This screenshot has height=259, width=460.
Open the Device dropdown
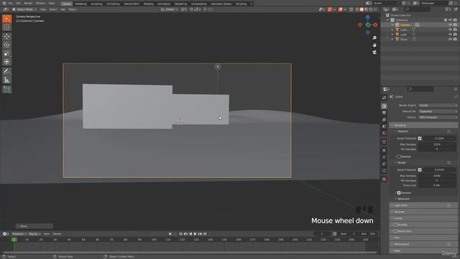[438, 117]
